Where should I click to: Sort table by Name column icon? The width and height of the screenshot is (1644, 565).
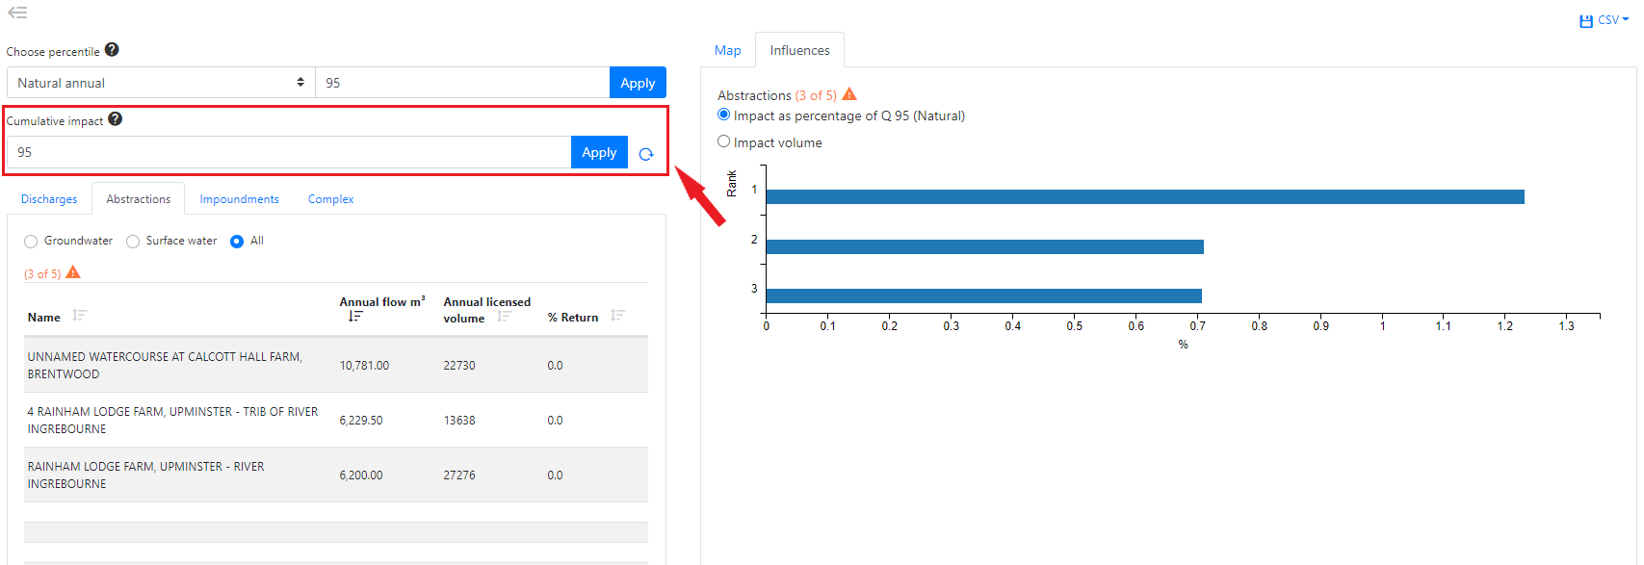pyautogui.click(x=80, y=316)
